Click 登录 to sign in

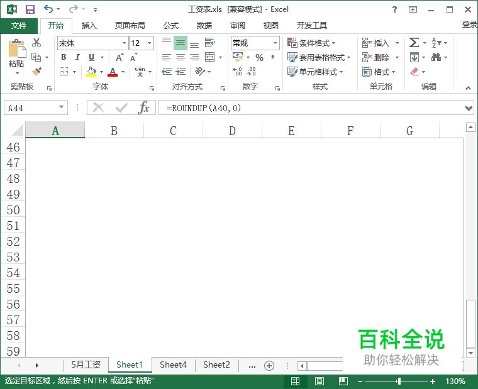tap(469, 25)
